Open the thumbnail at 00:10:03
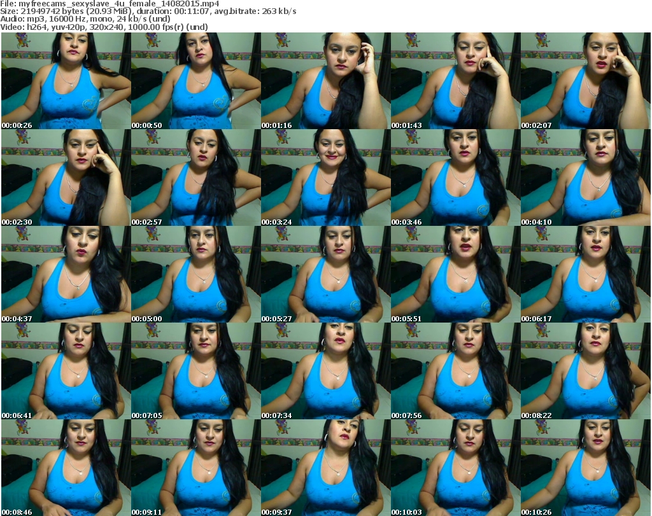Viewport: 652px width, 516px height. tap(456, 468)
